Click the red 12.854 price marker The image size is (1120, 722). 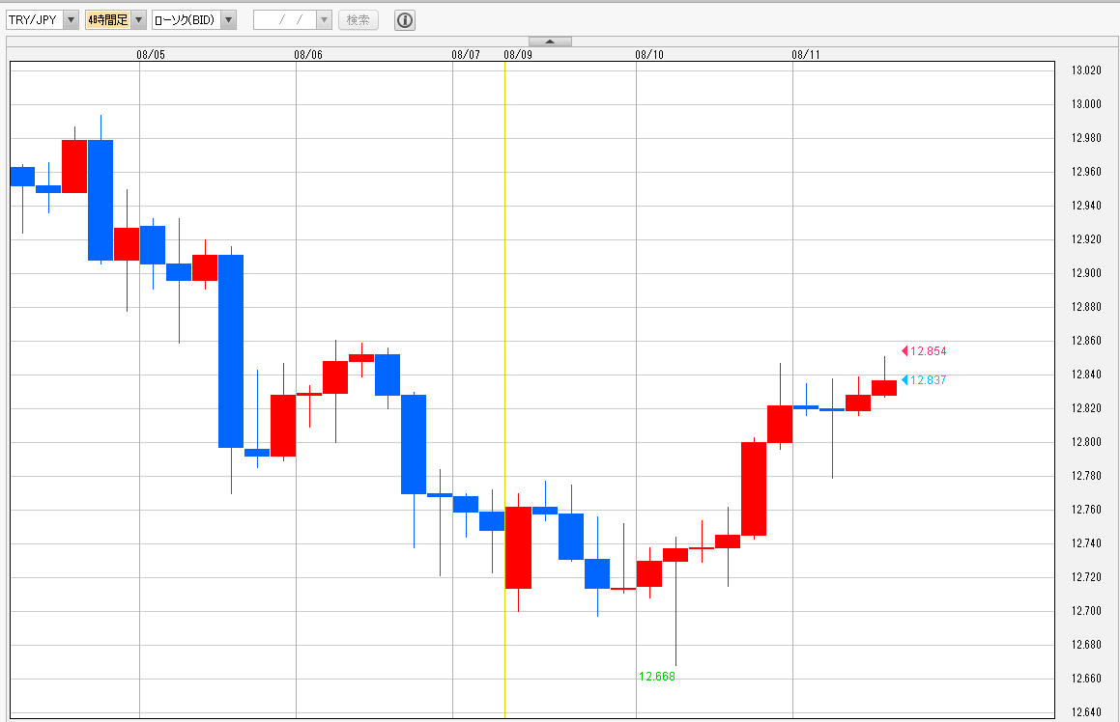tap(924, 351)
